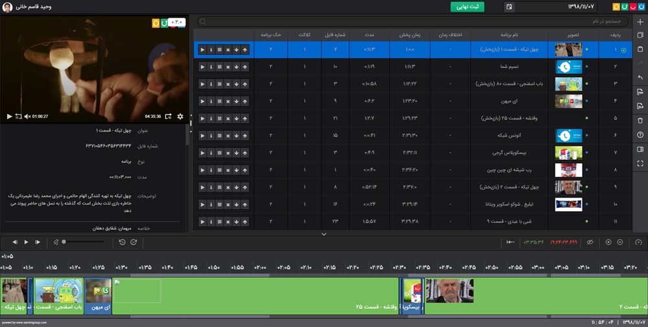Click the rewind 10 seconds player icon
The width and height of the screenshot is (648, 327).
(x=18, y=117)
